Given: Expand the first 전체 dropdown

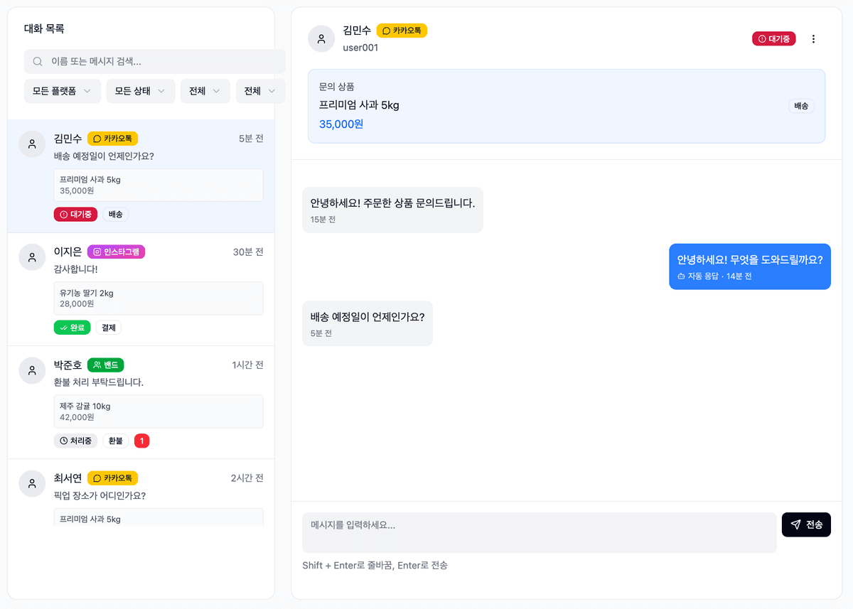Looking at the screenshot, I should [x=205, y=91].
